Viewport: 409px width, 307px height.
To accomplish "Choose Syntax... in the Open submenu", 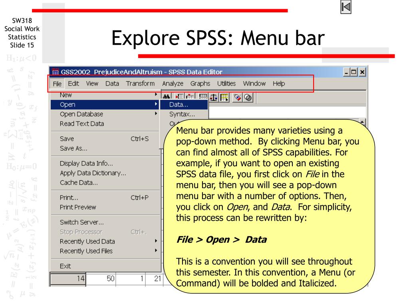I will click(184, 114).
